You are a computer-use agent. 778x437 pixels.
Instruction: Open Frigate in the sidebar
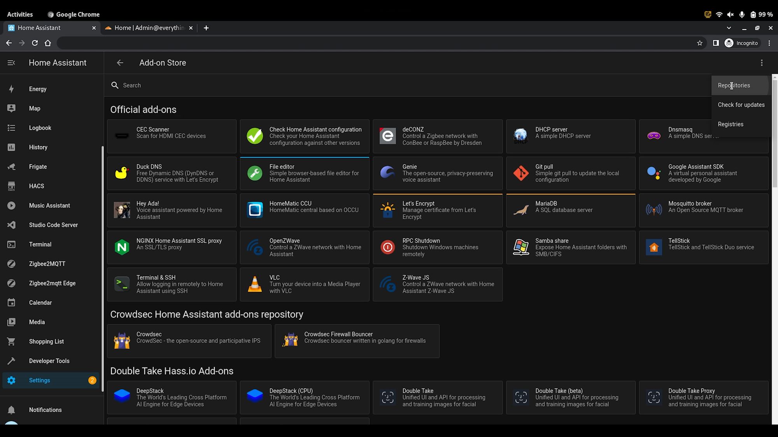51,167
